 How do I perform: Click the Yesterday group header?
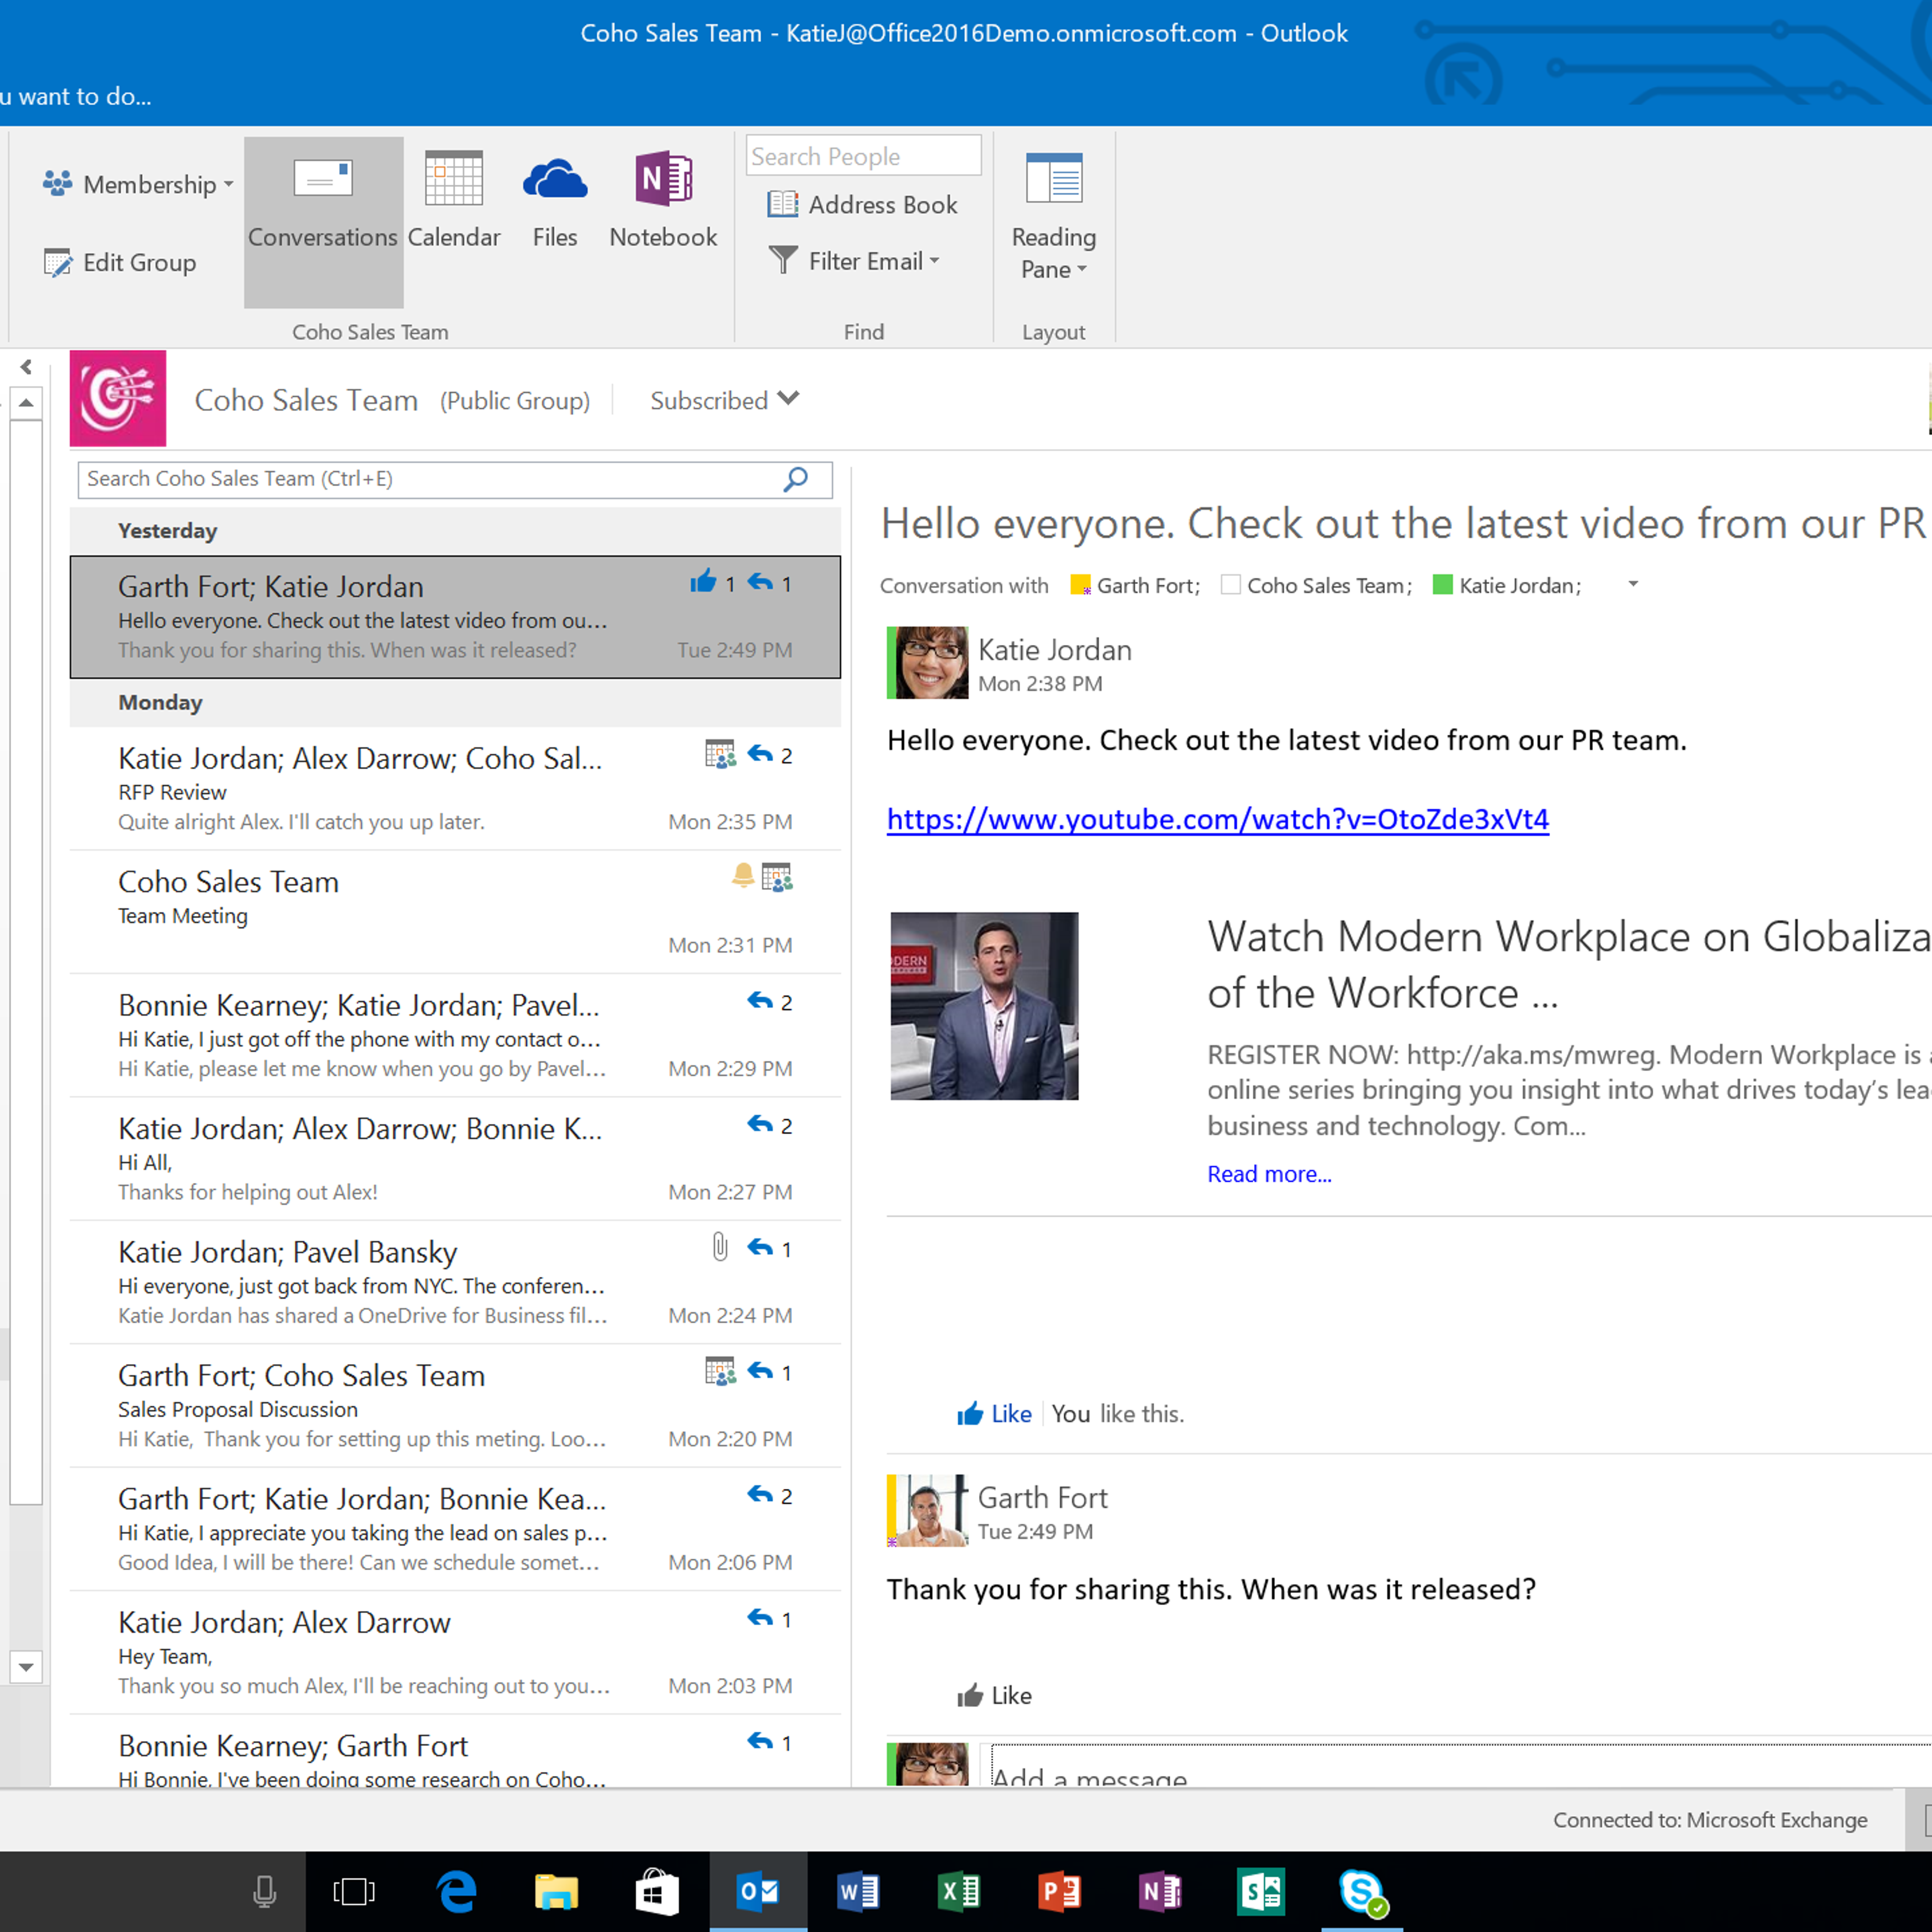coord(455,531)
